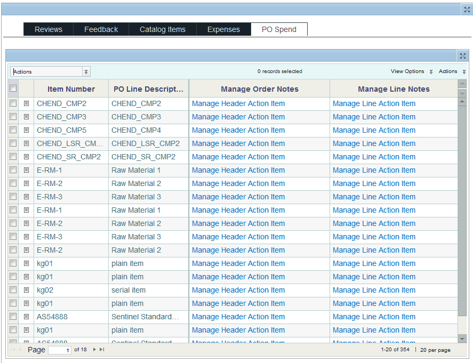This screenshot has width=473, height=363.
Task: Open Manage Line Action Item for kg02
Action: pos(374,290)
